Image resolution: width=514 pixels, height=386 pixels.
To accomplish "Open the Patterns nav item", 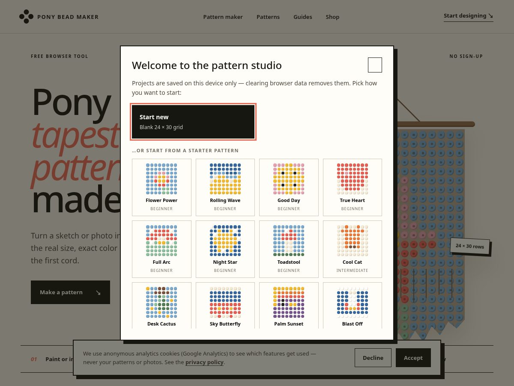I will (x=268, y=17).
